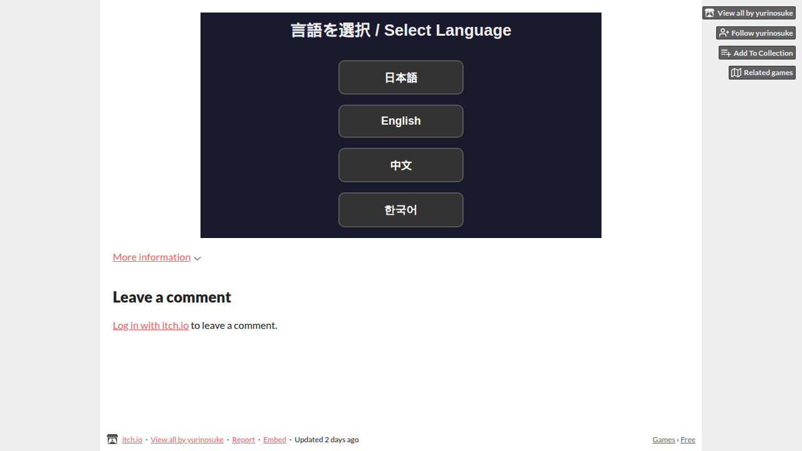This screenshot has height=451, width=802.
Task: Open the Free breadcrumb link
Action: (x=688, y=440)
